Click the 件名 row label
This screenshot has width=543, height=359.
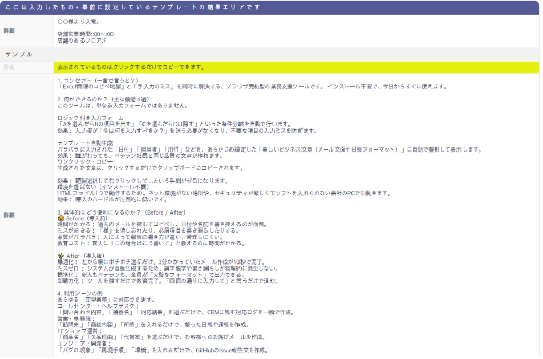(9, 68)
